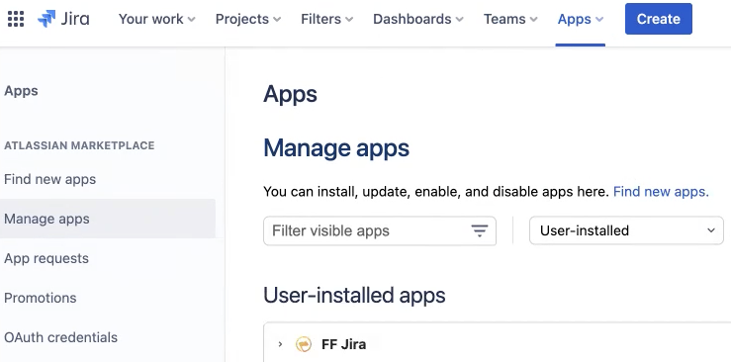The image size is (731, 362).
Task: Click the Apps sidebar title
Action: [x=21, y=91]
